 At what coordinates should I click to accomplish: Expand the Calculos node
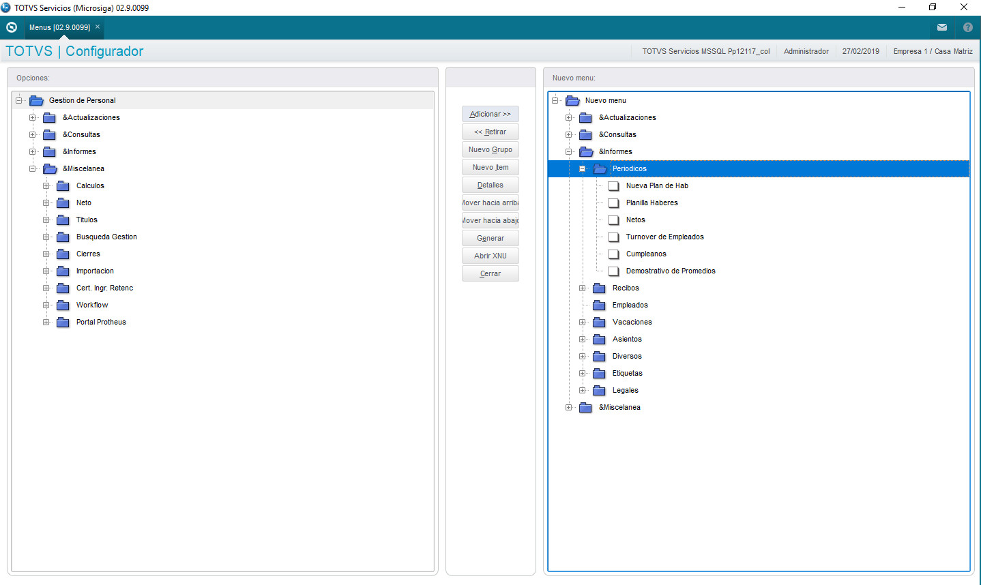[x=46, y=185]
